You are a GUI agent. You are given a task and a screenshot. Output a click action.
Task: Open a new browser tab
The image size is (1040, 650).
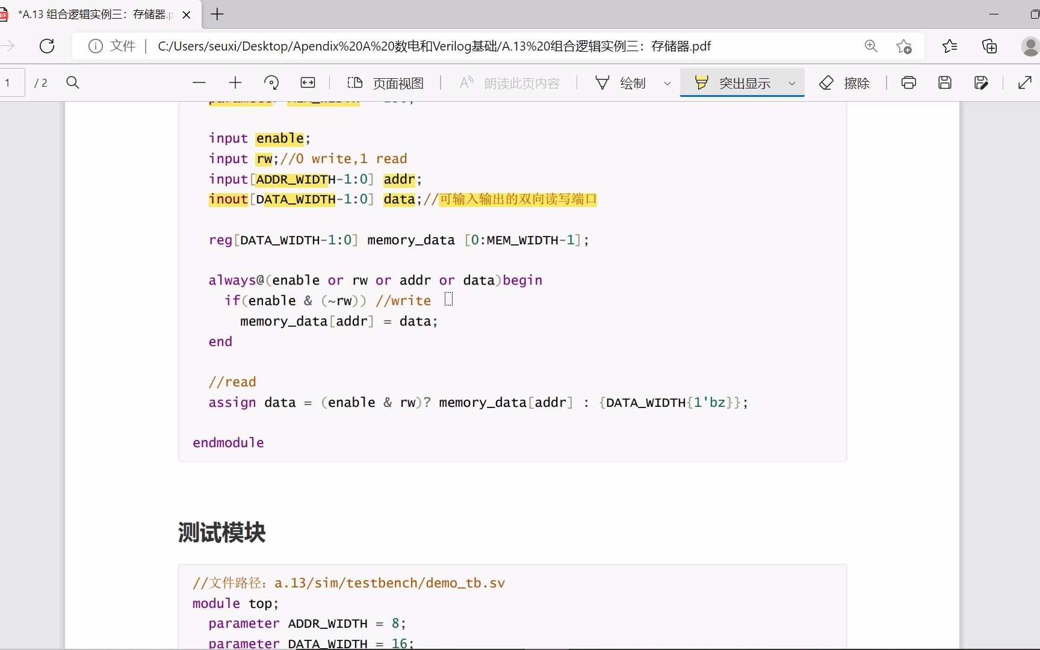coord(217,14)
